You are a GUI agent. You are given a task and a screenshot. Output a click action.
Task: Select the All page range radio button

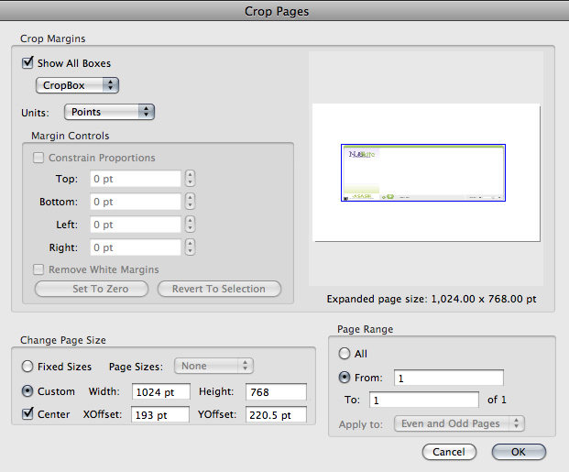tap(345, 354)
